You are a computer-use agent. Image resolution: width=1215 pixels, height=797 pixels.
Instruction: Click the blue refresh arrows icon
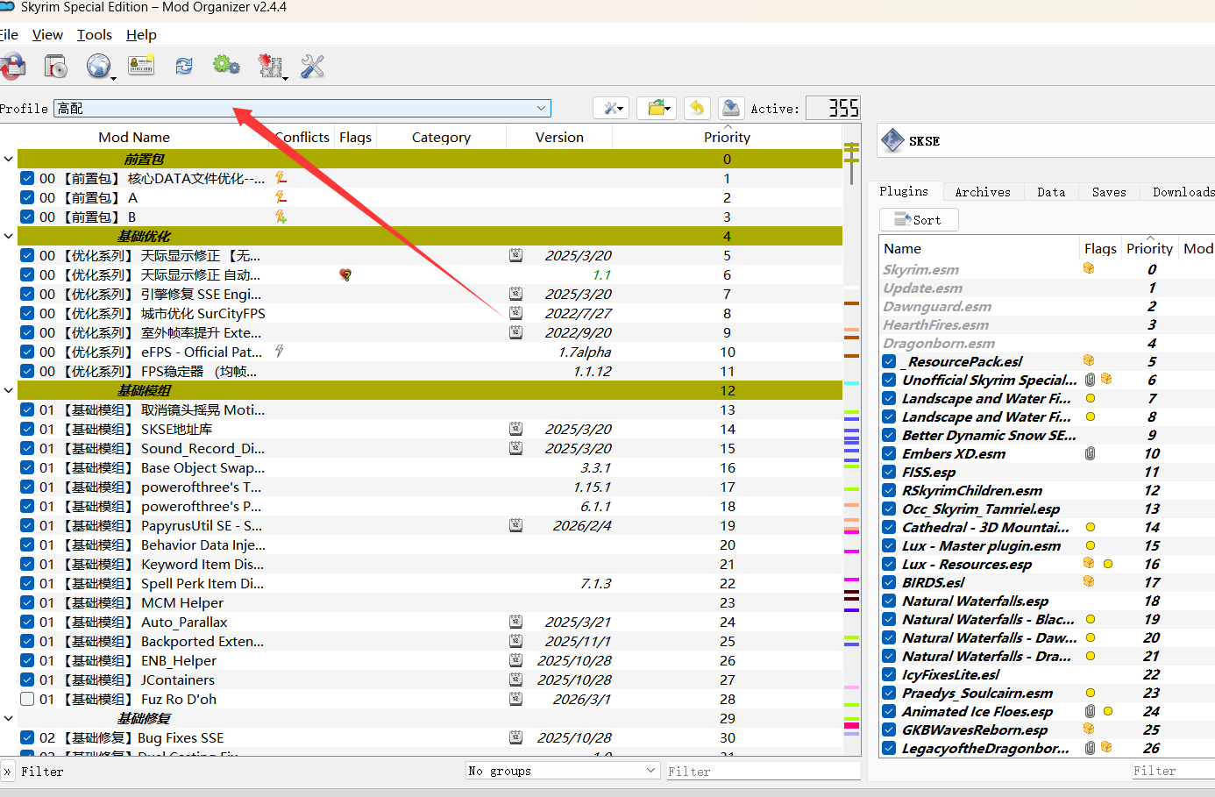coord(184,67)
